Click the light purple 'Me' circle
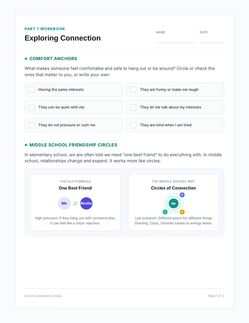The height and width of the screenshot is (323, 249). point(64,203)
